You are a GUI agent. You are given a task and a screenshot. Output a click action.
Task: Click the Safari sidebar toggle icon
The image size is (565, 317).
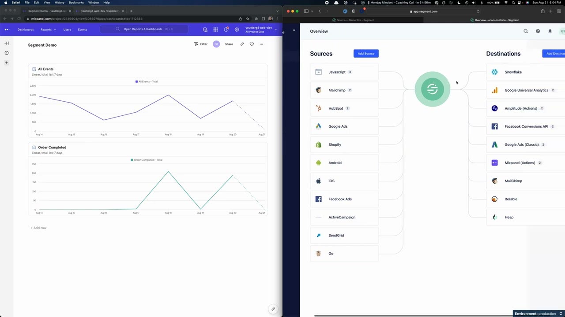tap(306, 11)
